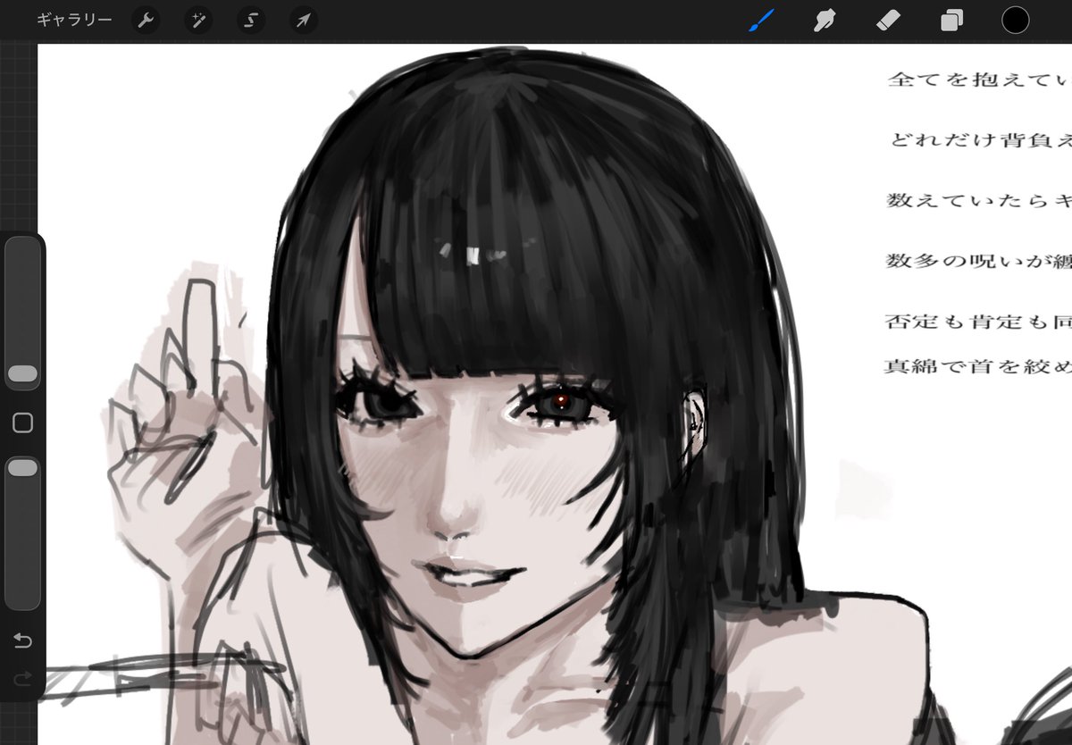Click the brush opacity slider handle
Screen dimensions: 1072x745
[23, 467]
